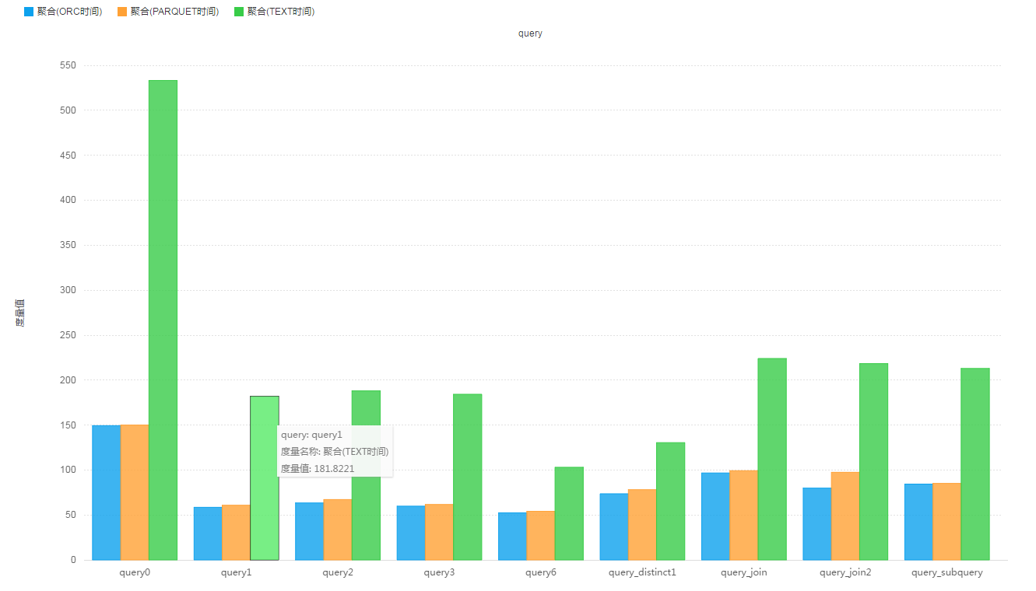Screen dimensions: 1036x591
Task: Click the 聚合(TEXT时间) legend label
Action: (281, 12)
